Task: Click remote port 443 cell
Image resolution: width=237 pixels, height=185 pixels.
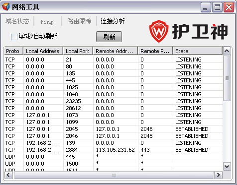Action: point(145,150)
